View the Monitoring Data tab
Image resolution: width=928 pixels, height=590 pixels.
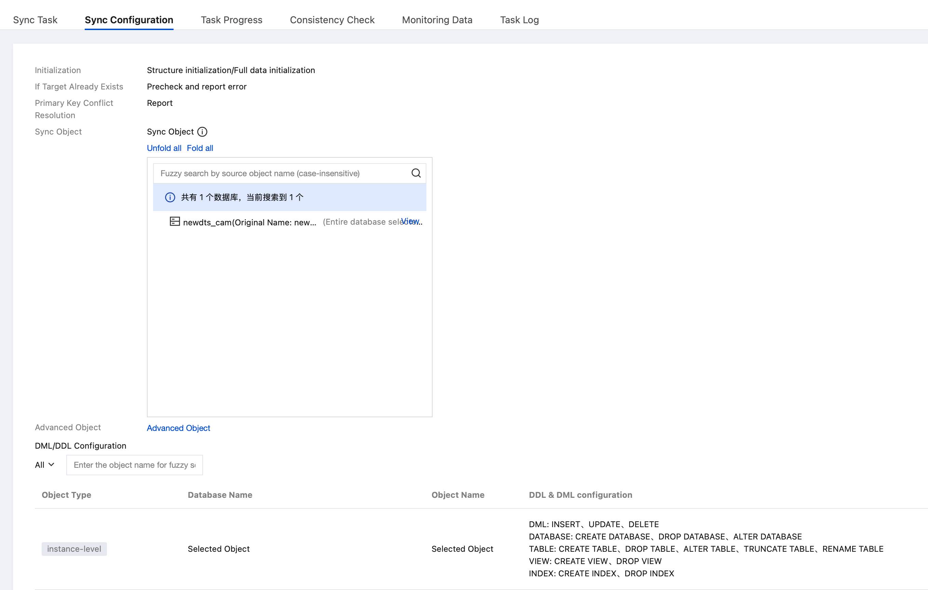click(x=437, y=20)
